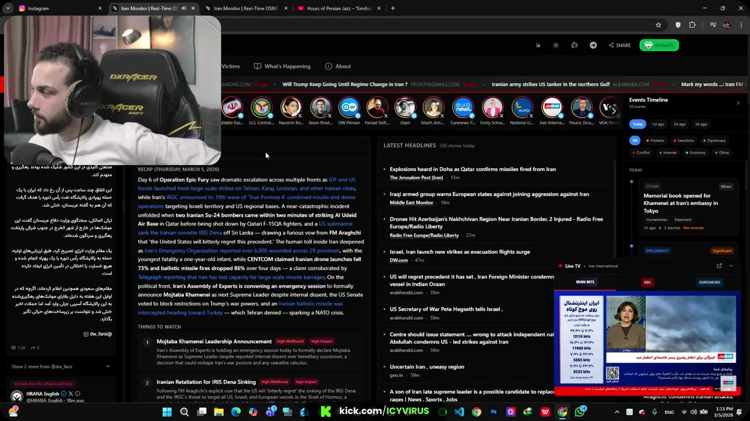Open Masih Alinejad's story avatar
Image resolution: width=750 pixels, height=421 pixels.
coord(433,108)
